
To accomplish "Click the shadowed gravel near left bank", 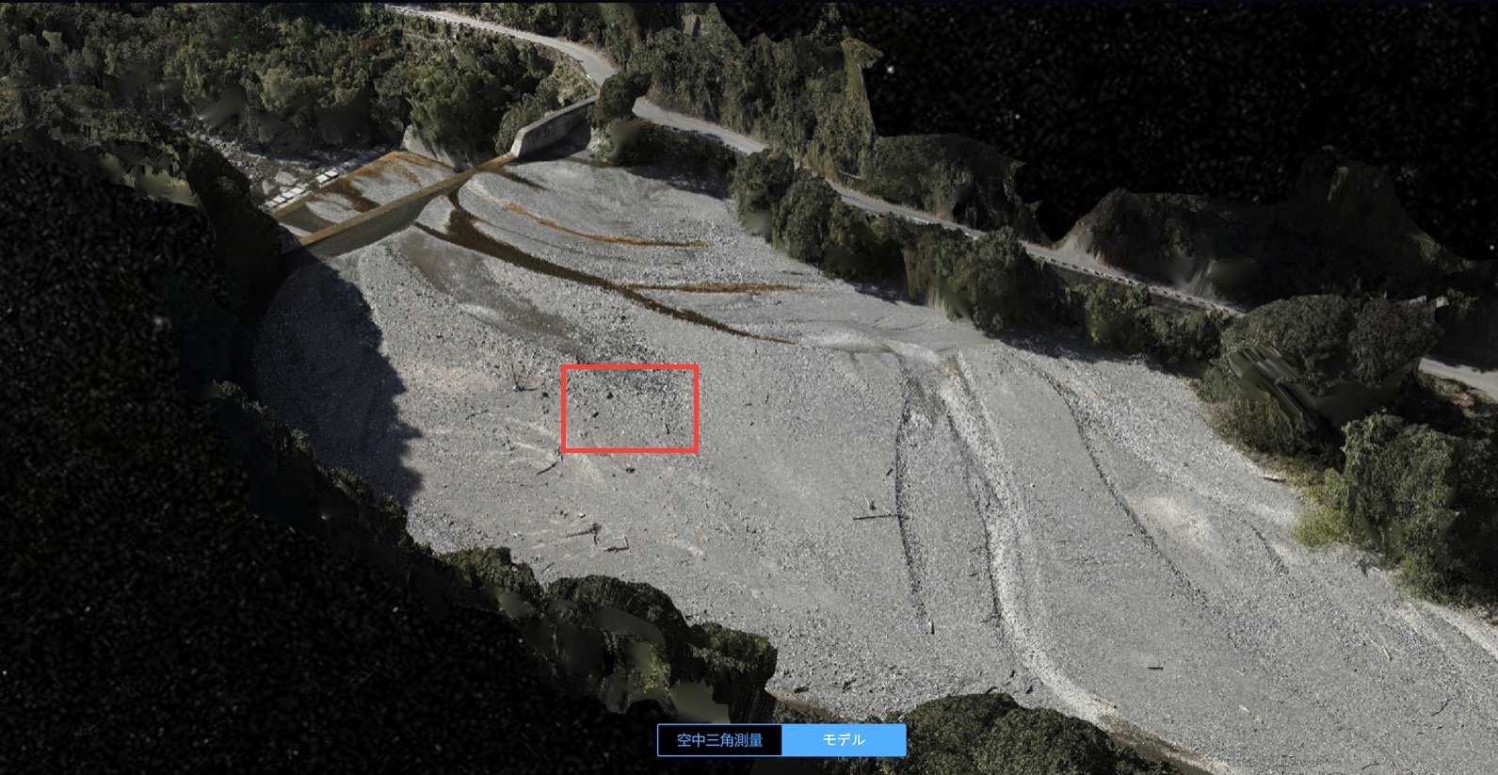I will pos(320,377).
